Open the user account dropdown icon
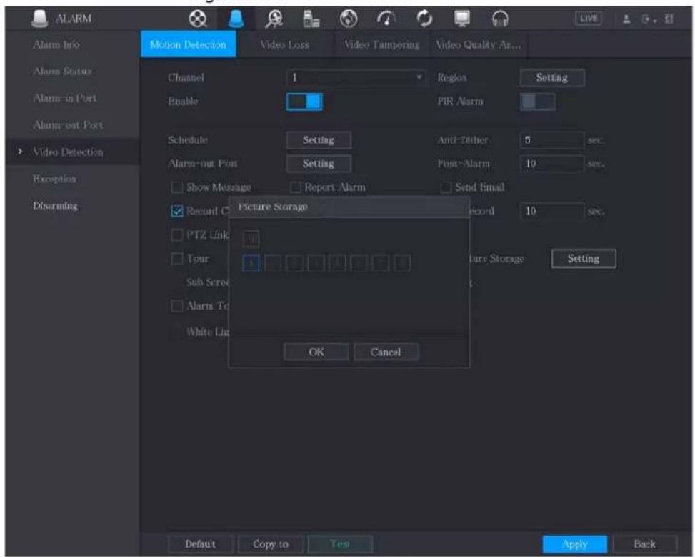Screen dimensions: 695x557 (626, 19)
